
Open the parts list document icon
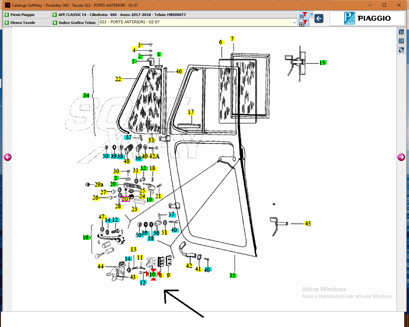pyautogui.click(x=401, y=41)
